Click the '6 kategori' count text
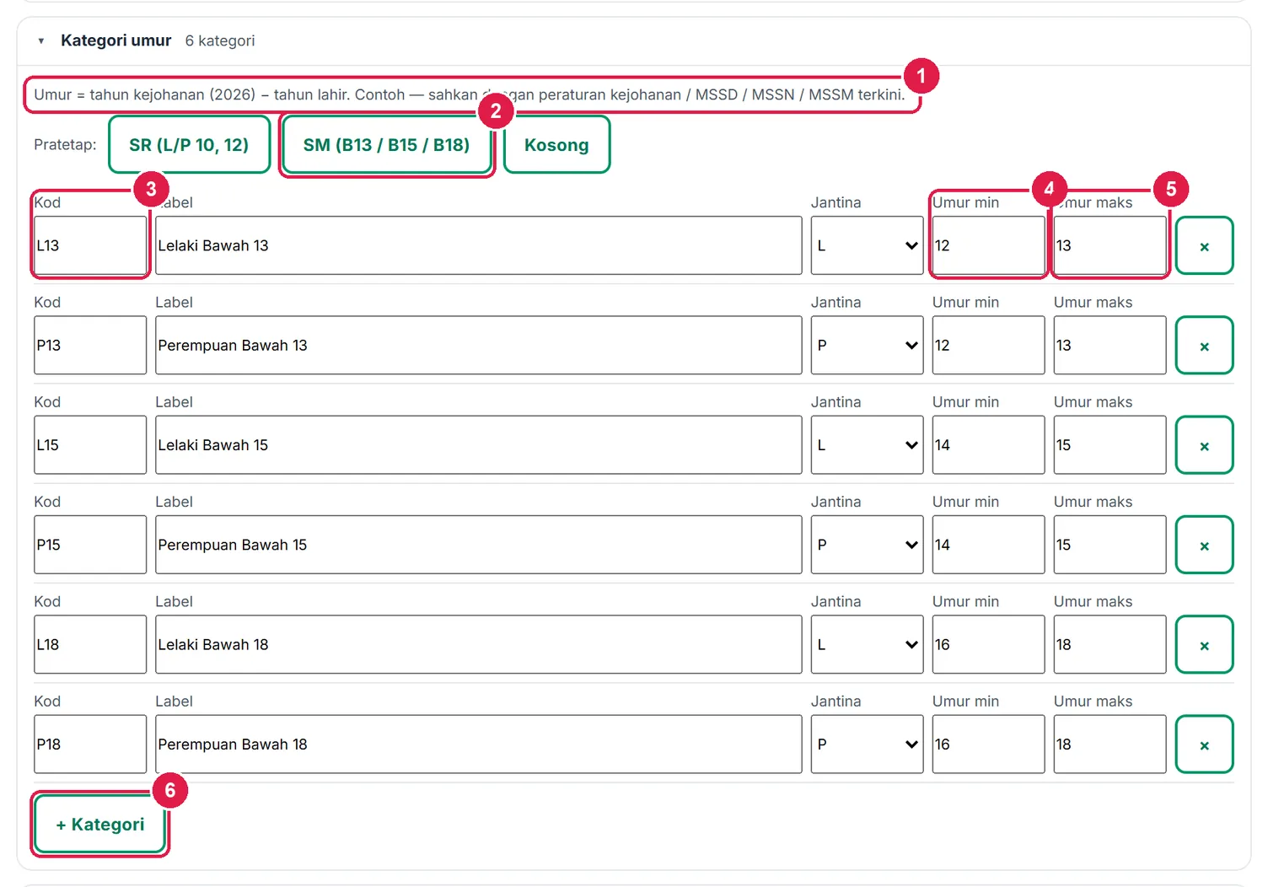This screenshot has width=1268, height=887. 220,40
